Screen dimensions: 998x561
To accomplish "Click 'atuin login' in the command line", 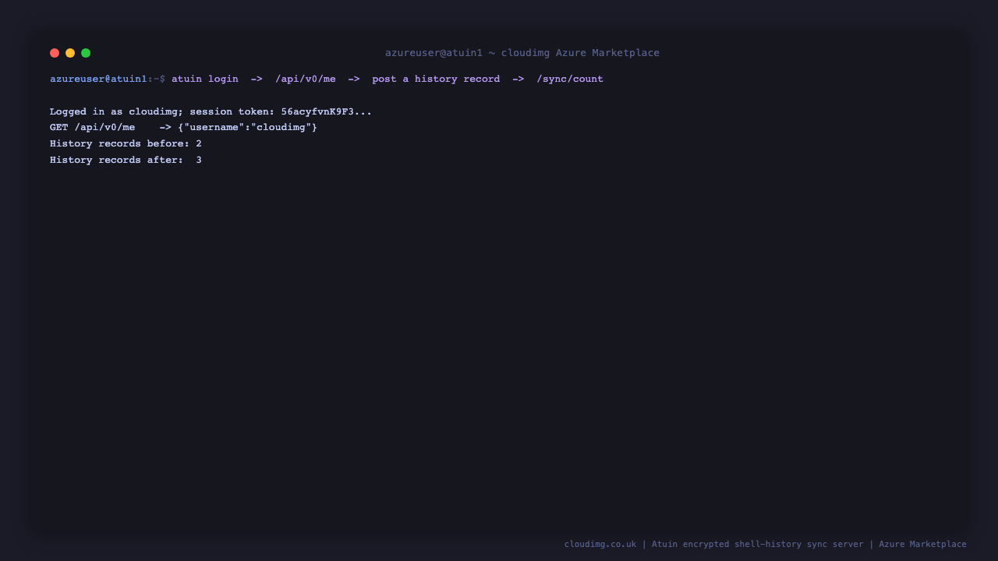I will pos(205,79).
